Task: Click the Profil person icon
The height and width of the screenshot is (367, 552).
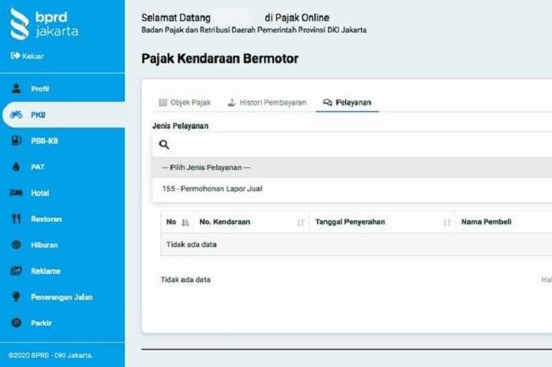Action: tap(16, 89)
